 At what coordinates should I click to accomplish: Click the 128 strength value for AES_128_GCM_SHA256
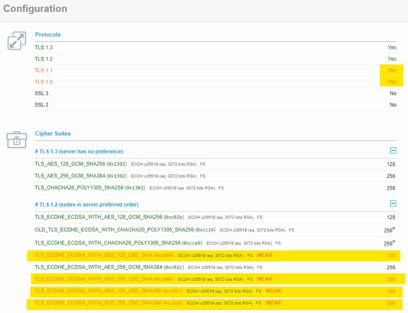pos(392,164)
